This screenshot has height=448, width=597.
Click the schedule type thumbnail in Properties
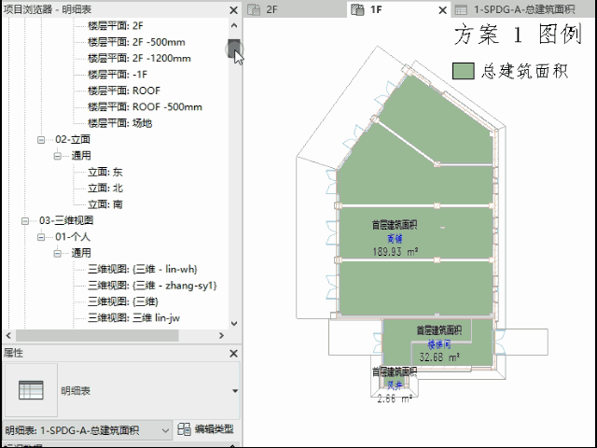[x=31, y=391]
